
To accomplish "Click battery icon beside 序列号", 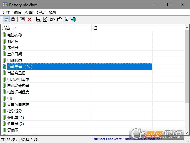I will (4, 47).
